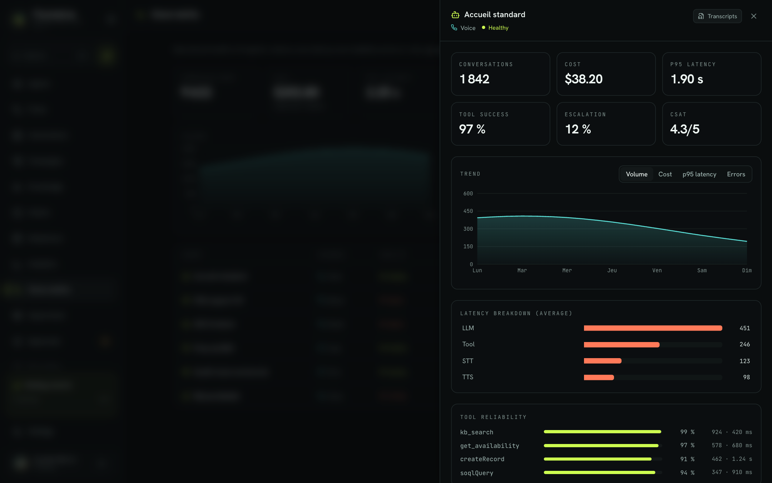The height and width of the screenshot is (483, 772).
Task: Click the Dim label on trend chart
Action: click(x=747, y=270)
